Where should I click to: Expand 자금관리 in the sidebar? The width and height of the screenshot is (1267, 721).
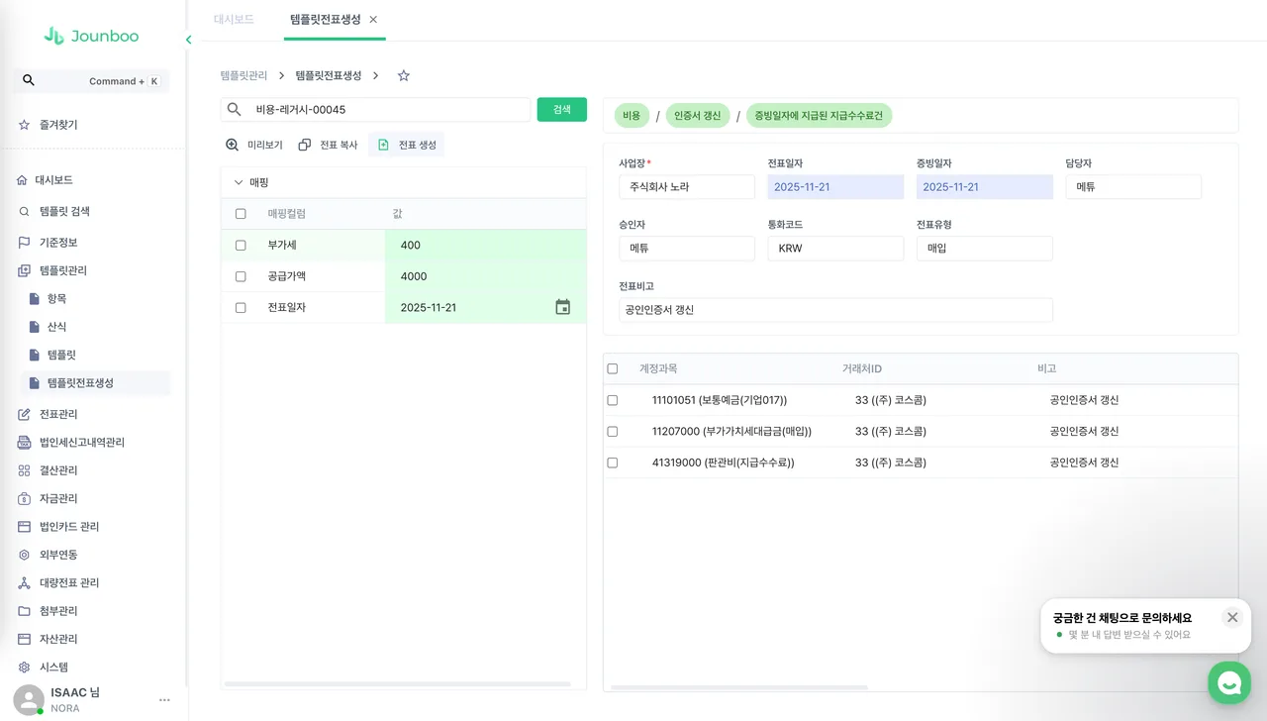58,498
